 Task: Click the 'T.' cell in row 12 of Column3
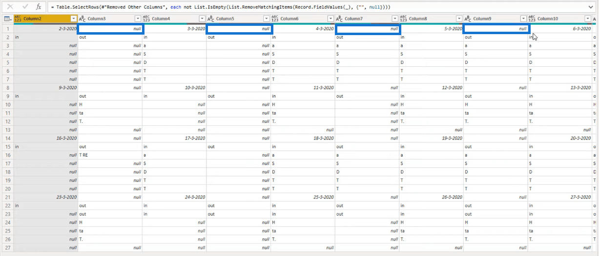point(110,121)
